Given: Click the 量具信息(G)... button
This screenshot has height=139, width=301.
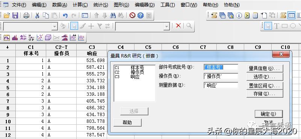Looking at the screenshot, I should tap(265, 68).
